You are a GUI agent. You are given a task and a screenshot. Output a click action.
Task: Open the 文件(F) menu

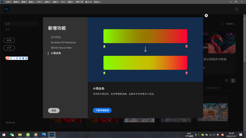point(8,2)
